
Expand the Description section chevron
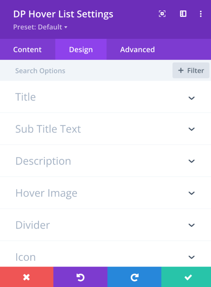pos(192,161)
